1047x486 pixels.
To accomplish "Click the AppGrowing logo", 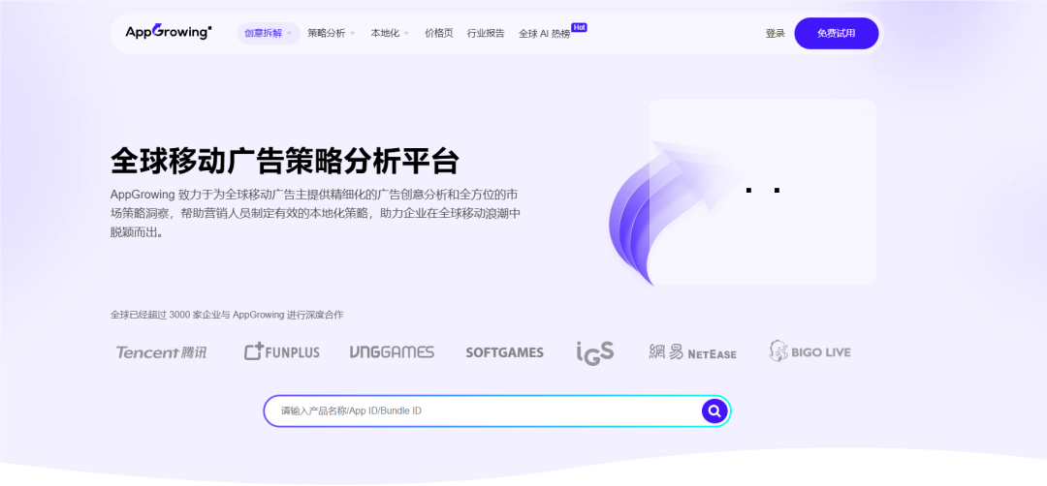I will pos(169,31).
